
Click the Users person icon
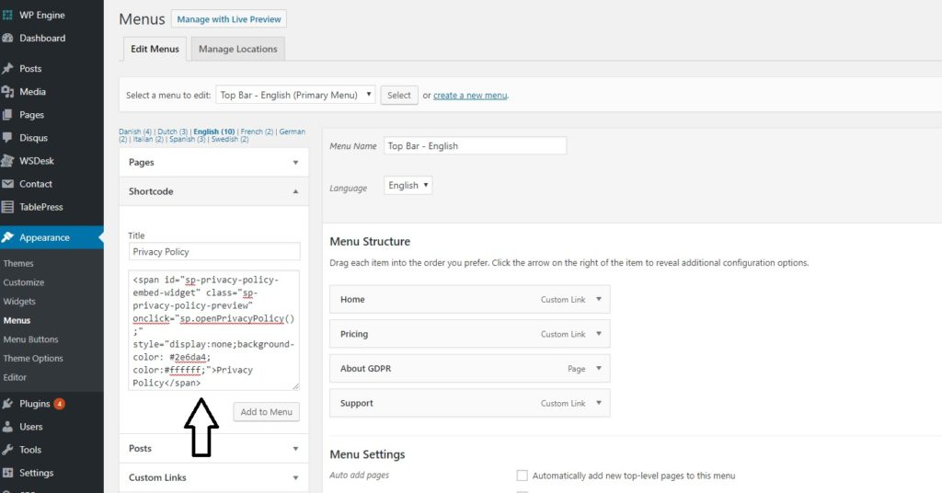click(x=7, y=427)
